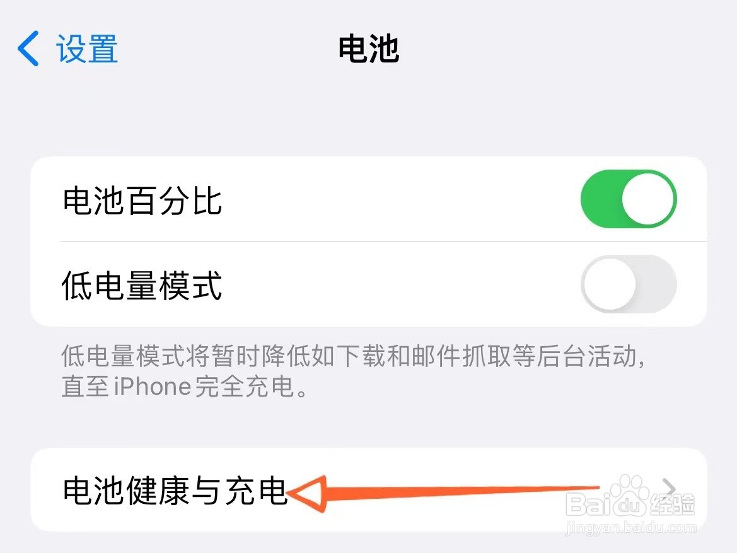
Task: Tap the white knob of the gray switch
Action: [x=610, y=284]
